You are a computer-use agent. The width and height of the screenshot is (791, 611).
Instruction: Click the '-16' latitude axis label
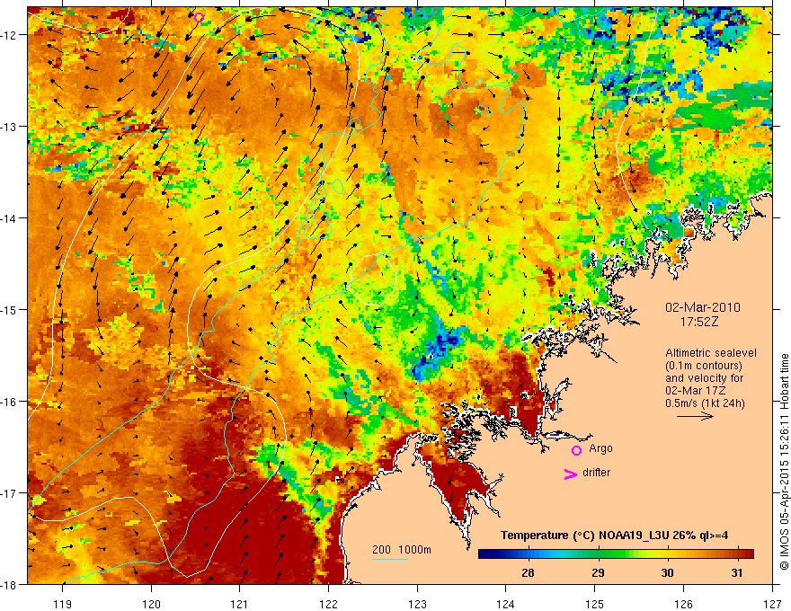pyautogui.click(x=10, y=402)
